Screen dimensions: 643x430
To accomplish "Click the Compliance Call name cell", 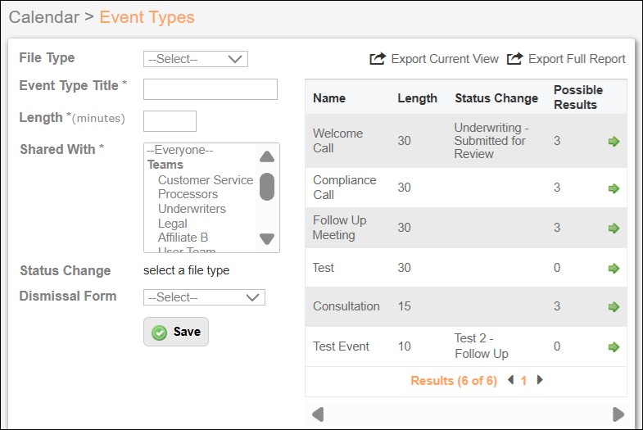I will click(x=345, y=188).
